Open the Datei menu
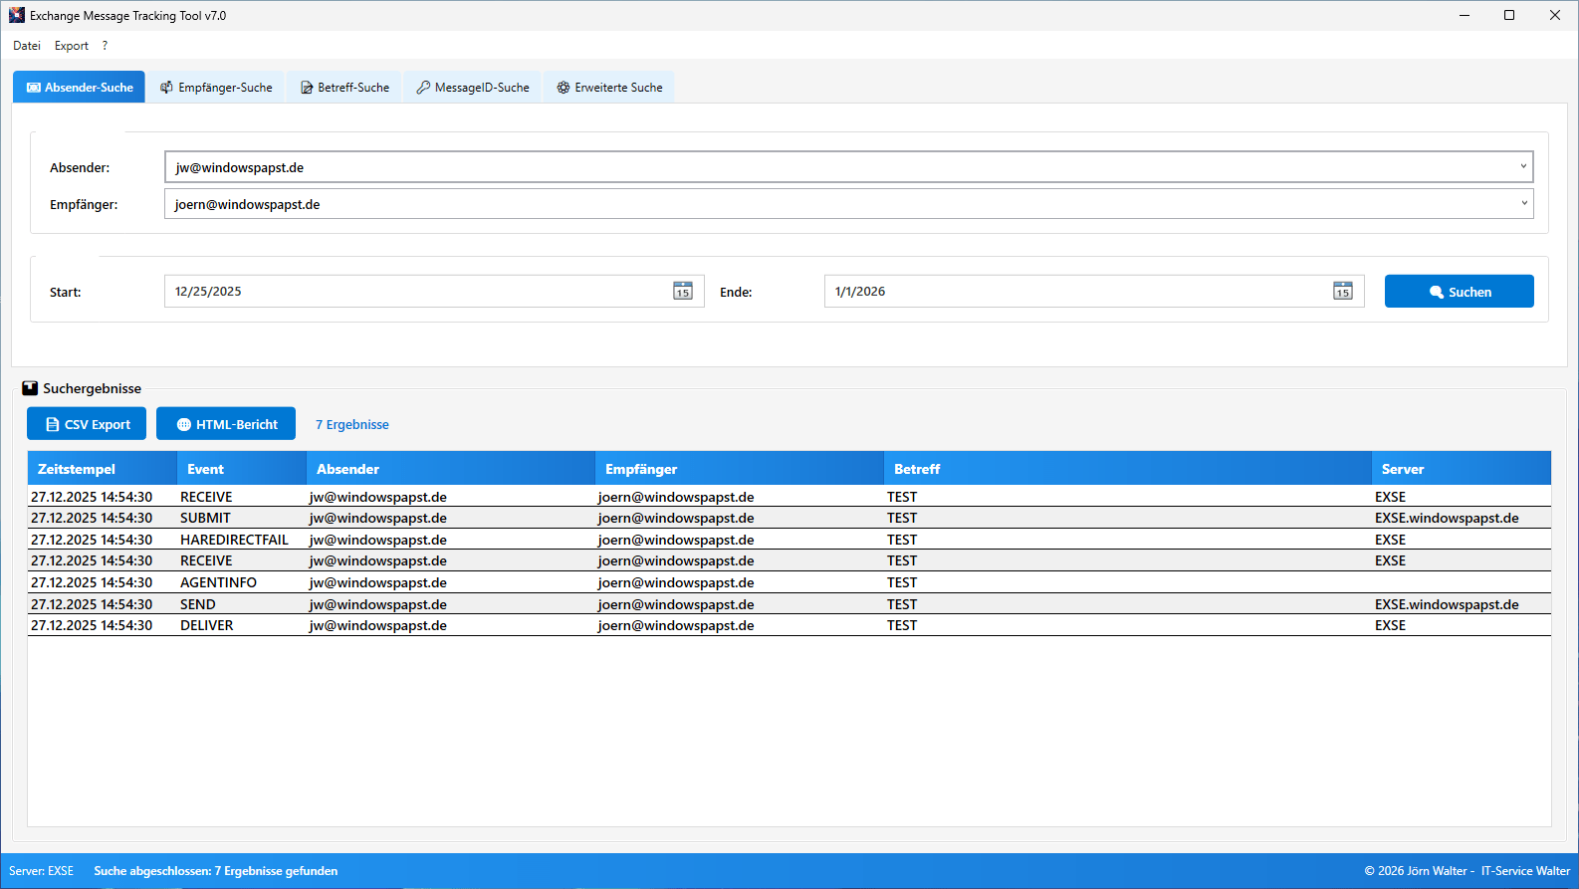 27,46
